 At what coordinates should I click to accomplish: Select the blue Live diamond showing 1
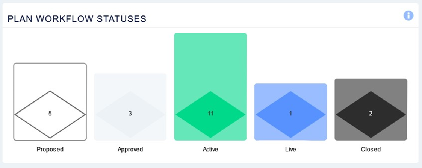coord(290,114)
